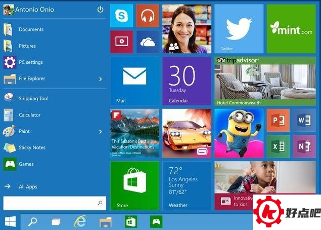Click the power button icon
The image size is (321, 230).
point(100,10)
